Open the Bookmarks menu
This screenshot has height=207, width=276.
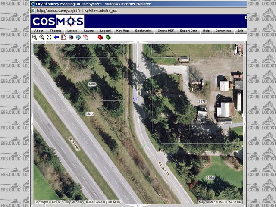tap(143, 31)
